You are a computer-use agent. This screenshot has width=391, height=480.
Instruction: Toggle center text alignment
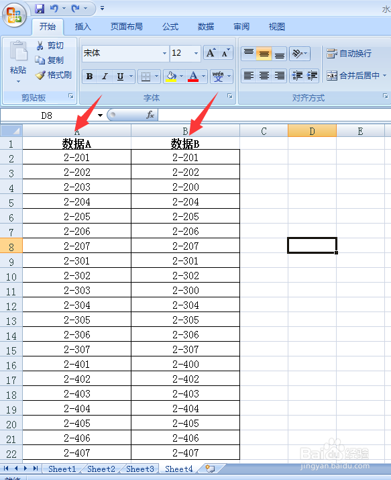coord(264,76)
